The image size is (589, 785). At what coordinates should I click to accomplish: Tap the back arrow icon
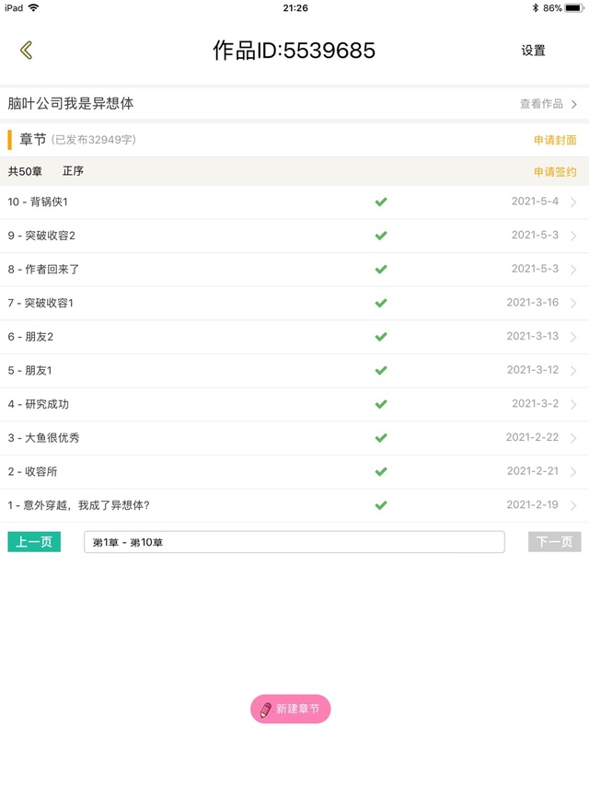(x=26, y=50)
